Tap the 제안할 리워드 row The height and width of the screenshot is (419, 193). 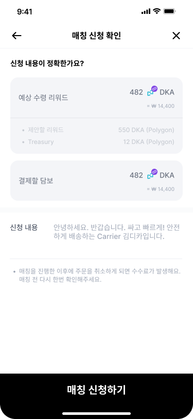[97, 130]
